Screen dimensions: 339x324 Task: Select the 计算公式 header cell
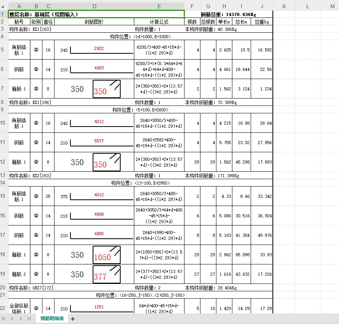[x=159, y=22]
